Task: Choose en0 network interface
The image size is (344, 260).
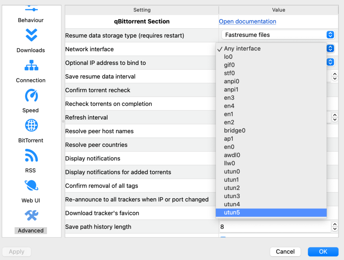Action: 271,147
